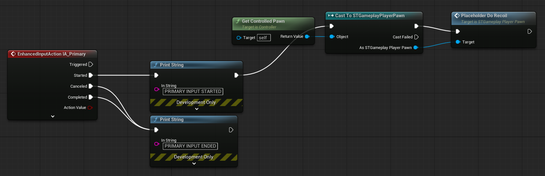This screenshot has width=545, height=176.
Task: Click the Triggered exec pin on IA_Primary
Action: (91, 64)
